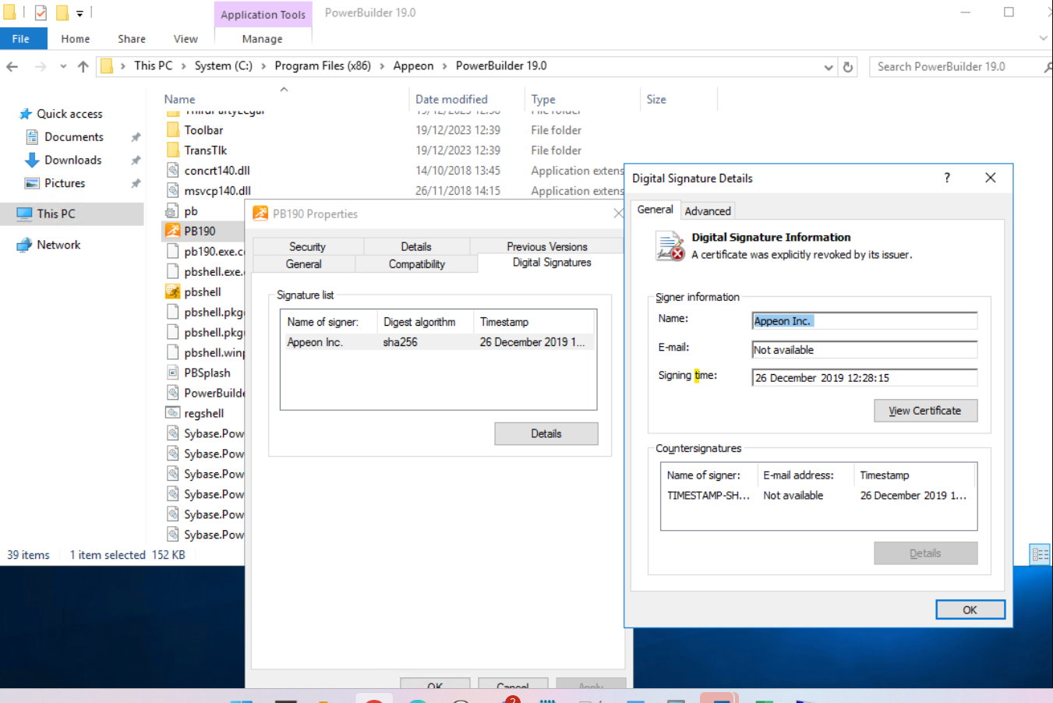Click Details button under Signature list
This screenshot has width=1053, height=703.
pyautogui.click(x=546, y=434)
